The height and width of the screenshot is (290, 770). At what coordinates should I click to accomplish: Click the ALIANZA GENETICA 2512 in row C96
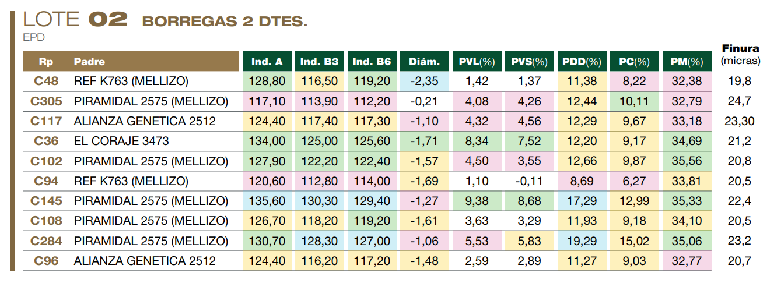pos(144,261)
